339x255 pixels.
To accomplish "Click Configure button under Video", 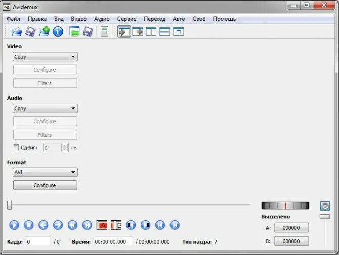I will [45, 70].
